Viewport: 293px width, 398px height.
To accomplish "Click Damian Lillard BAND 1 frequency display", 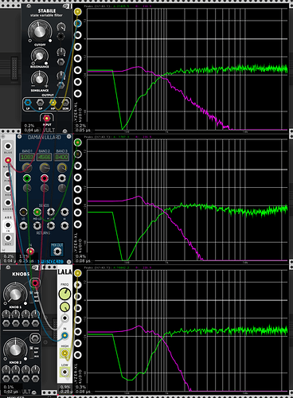I will tap(27, 157).
